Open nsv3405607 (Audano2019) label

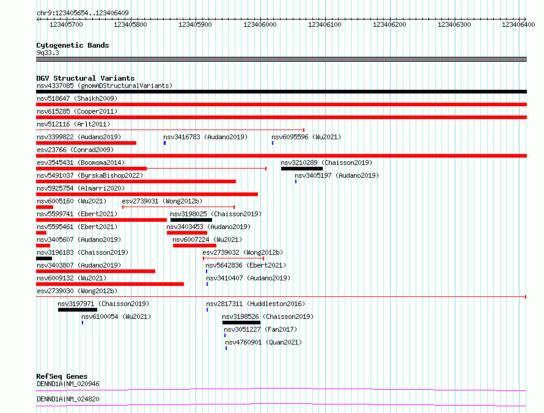79,239
